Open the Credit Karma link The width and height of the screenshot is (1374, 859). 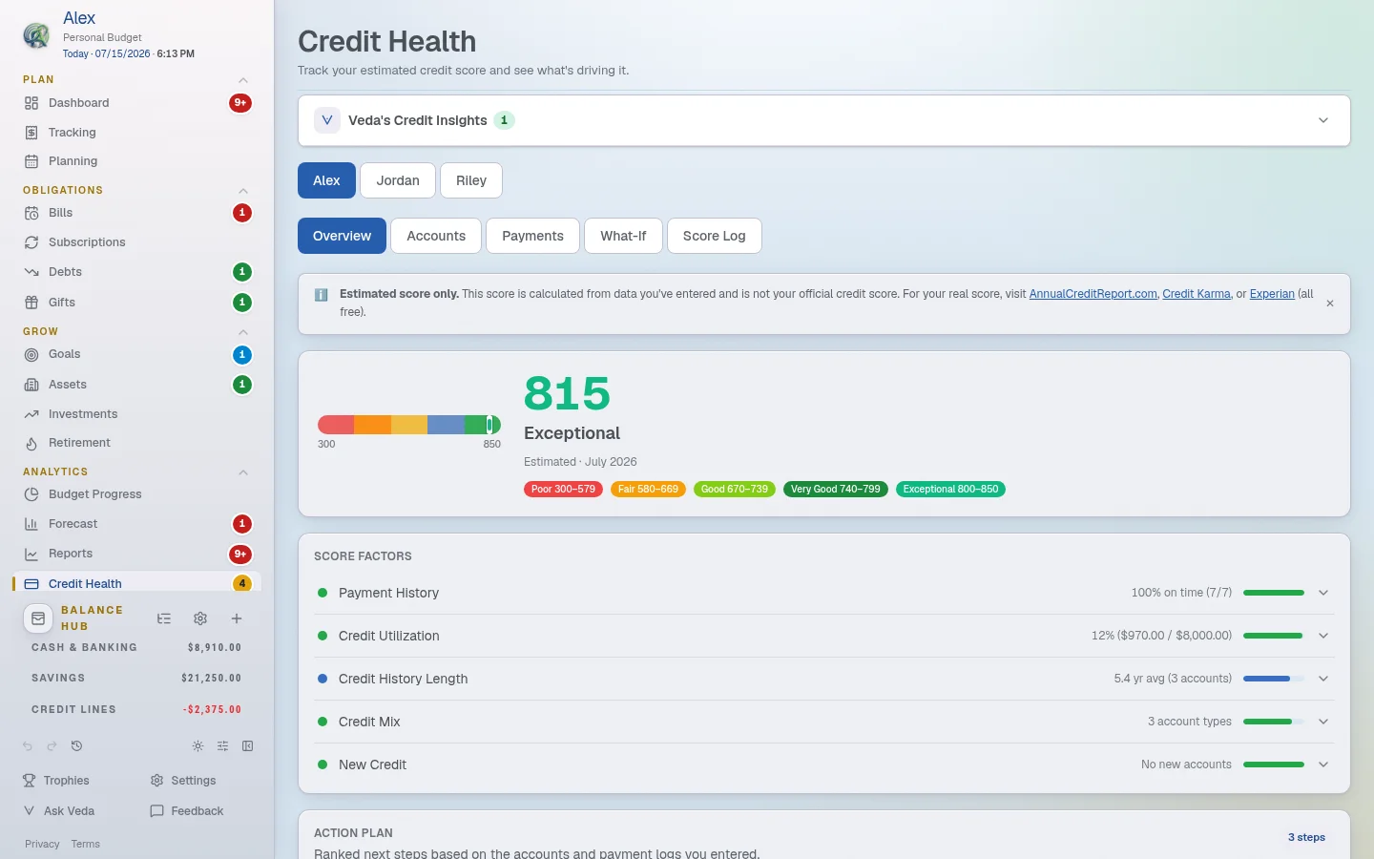coord(1197,294)
